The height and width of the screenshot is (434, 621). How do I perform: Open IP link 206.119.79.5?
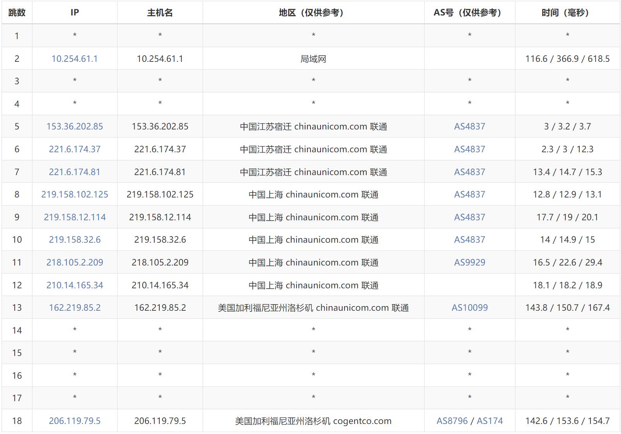pos(75,421)
